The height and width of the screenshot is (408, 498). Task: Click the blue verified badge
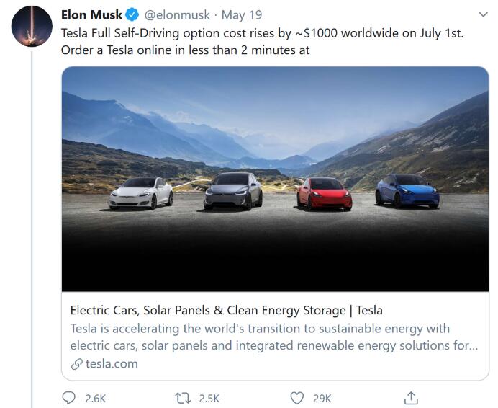click(132, 14)
